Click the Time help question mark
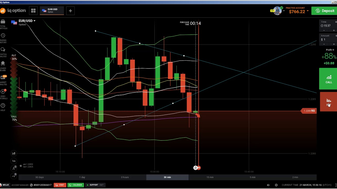Viewport: 337px width, 189px height. (336, 22)
